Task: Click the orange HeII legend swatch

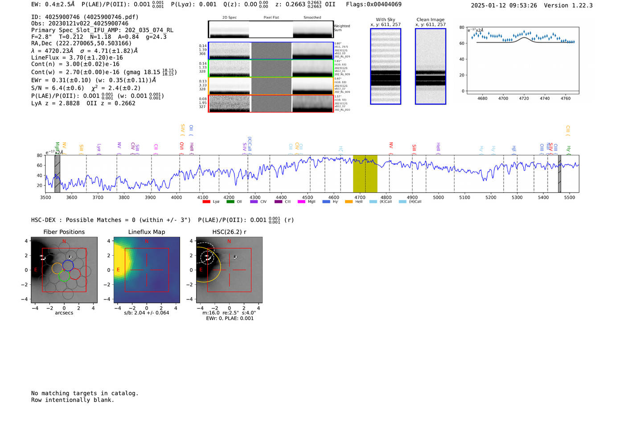Action: point(349,202)
